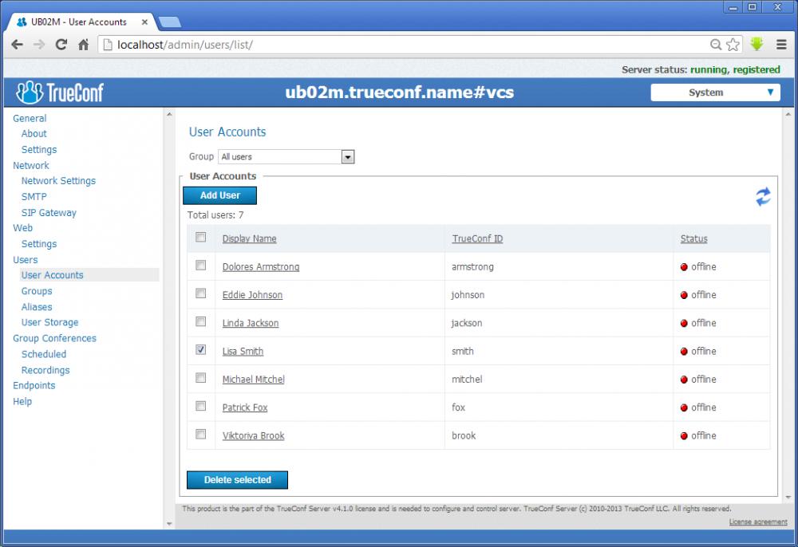The width and height of the screenshot is (798, 547).
Task: Click the Add User button
Action: point(219,195)
